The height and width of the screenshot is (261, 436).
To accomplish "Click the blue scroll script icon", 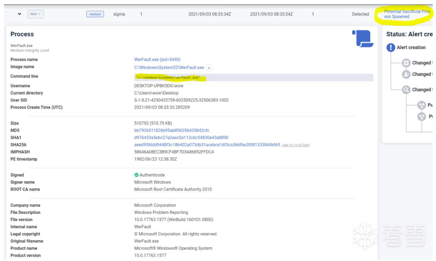I will [363, 39].
